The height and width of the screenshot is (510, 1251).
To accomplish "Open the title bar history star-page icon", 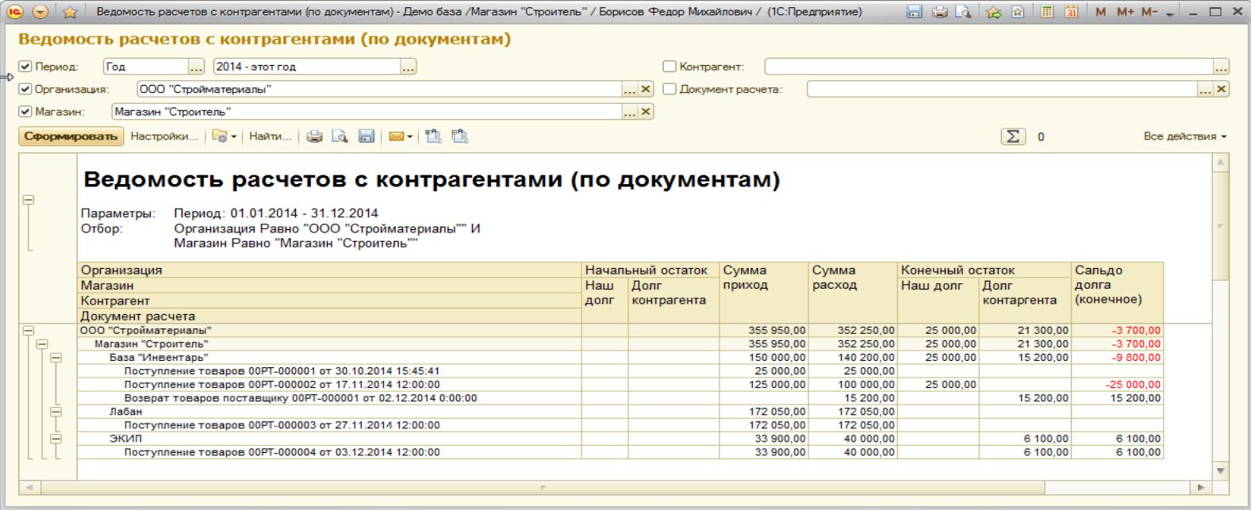I will (1018, 12).
